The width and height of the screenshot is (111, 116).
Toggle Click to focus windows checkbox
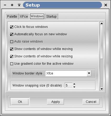point(12,27)
